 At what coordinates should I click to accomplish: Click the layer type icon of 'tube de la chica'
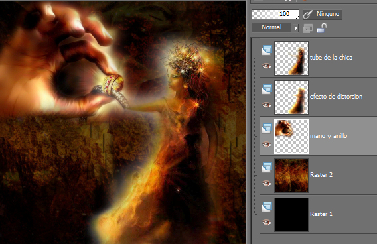pyautogui.click(x=267, y=50)
